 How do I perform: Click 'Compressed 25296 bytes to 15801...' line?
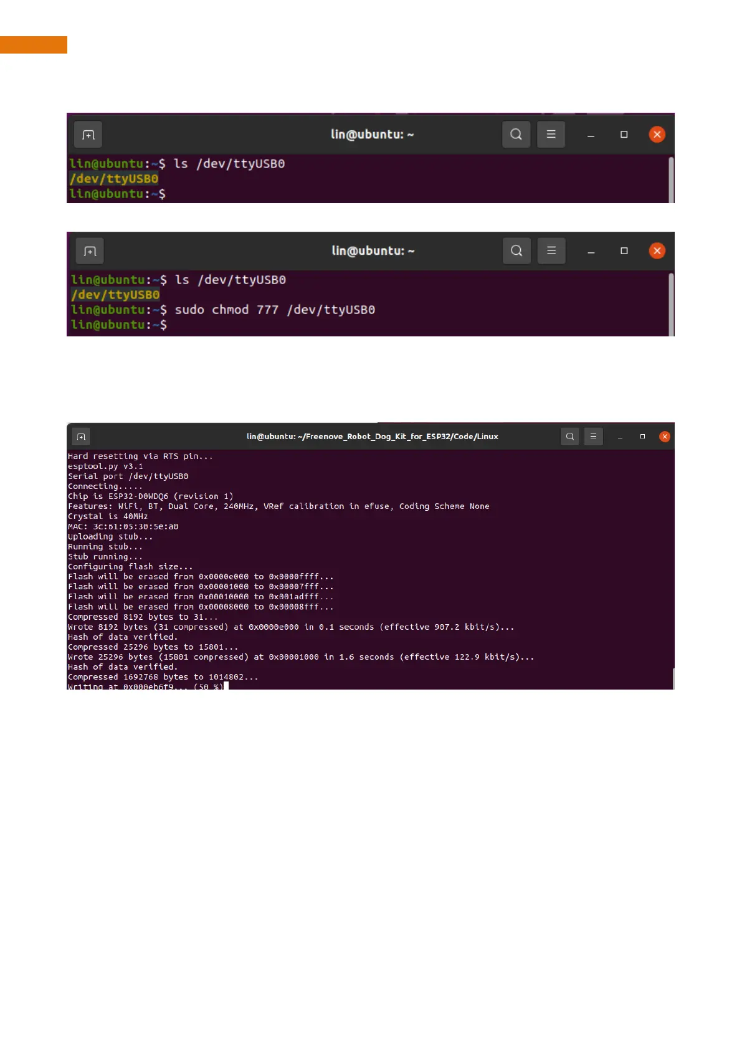[x=153, y=647]
